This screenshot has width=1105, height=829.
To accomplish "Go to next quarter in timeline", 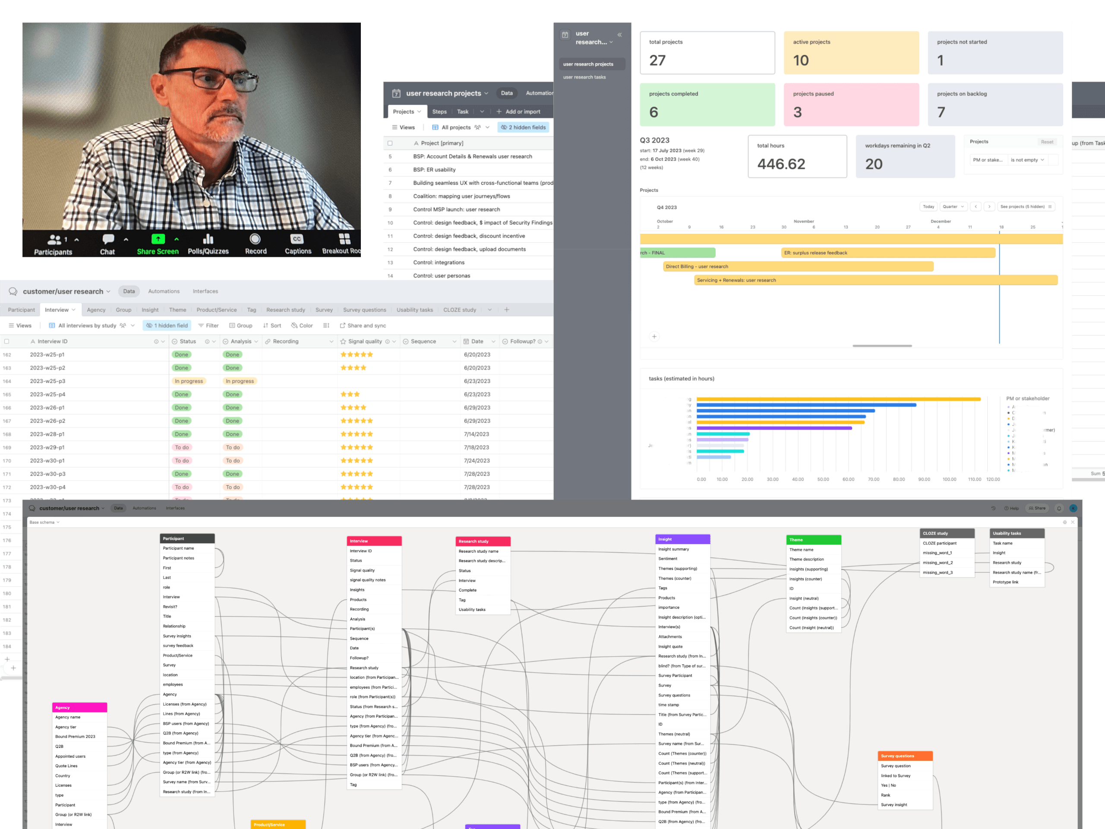I will pyautogui.click(x=989, y=206).
